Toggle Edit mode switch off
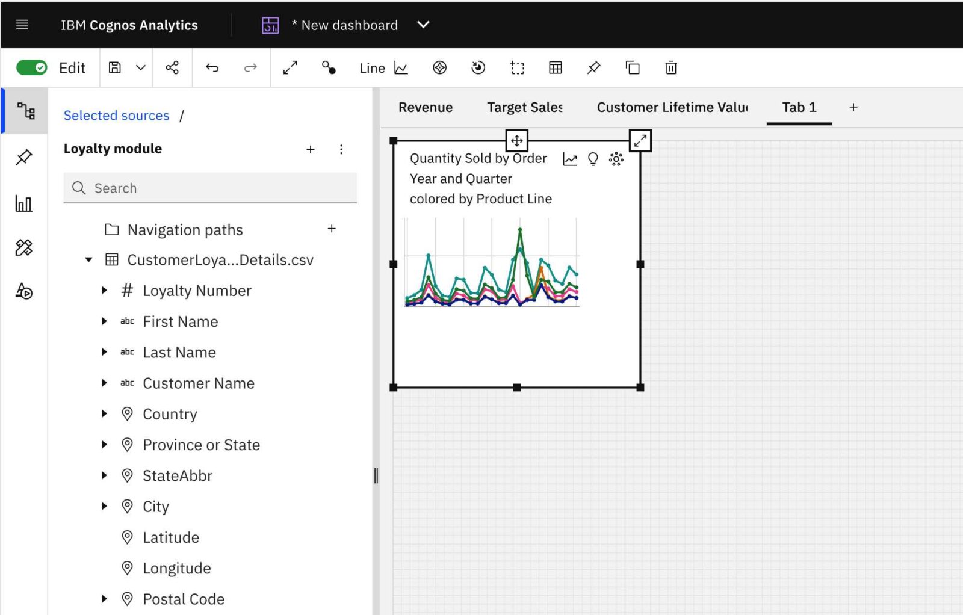The width and height of the screenshot is (963, 615). pyautogui.click(x=31, y=67)
